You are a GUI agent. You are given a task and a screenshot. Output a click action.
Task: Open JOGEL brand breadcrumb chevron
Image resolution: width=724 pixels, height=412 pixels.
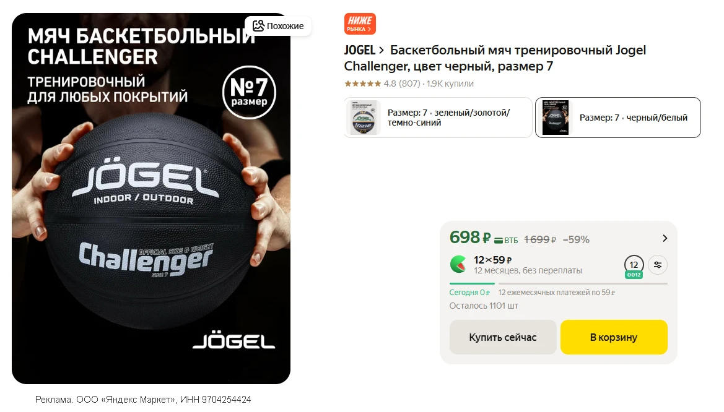coord(382,50)
